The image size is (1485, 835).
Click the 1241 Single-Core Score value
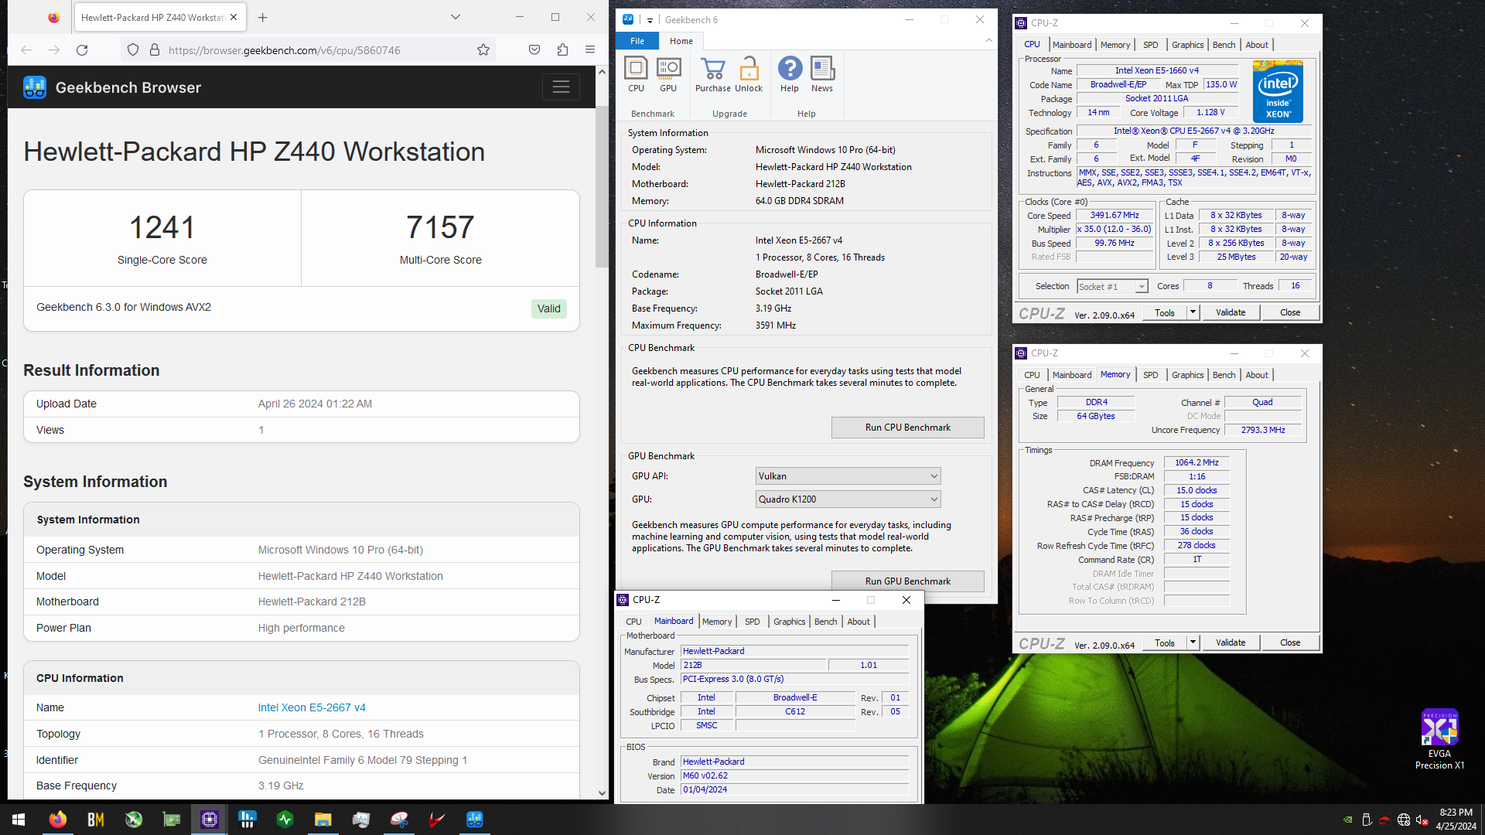(x=162, y=227)
